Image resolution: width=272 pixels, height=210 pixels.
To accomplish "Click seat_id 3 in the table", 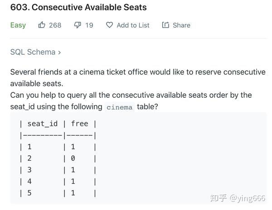I will [x=29, y=170].
